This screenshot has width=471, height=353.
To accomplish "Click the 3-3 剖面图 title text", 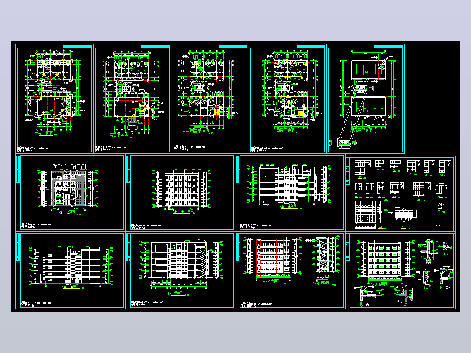I will pyautogui.click(x=378, y=284).
